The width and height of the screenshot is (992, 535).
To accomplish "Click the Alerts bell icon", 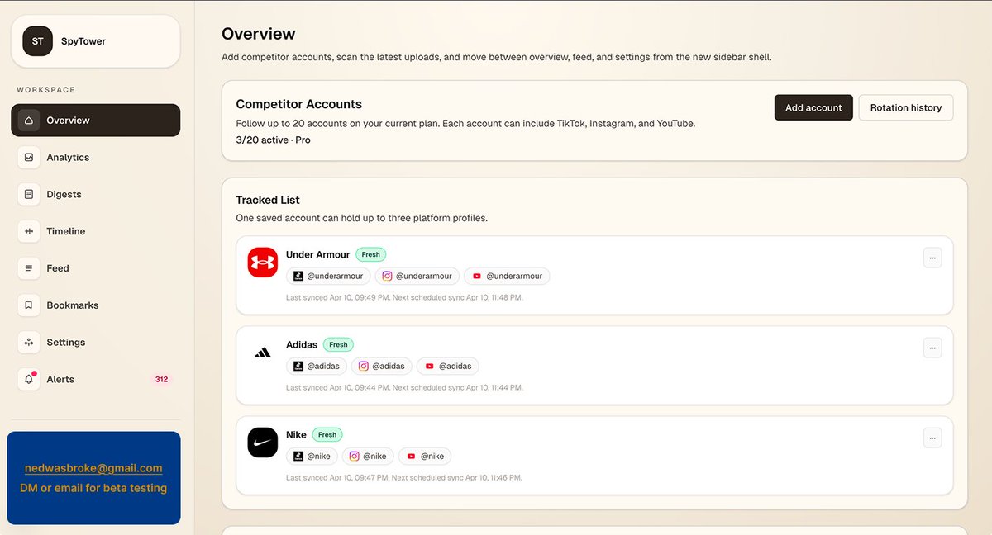I will tap(29, 379).
